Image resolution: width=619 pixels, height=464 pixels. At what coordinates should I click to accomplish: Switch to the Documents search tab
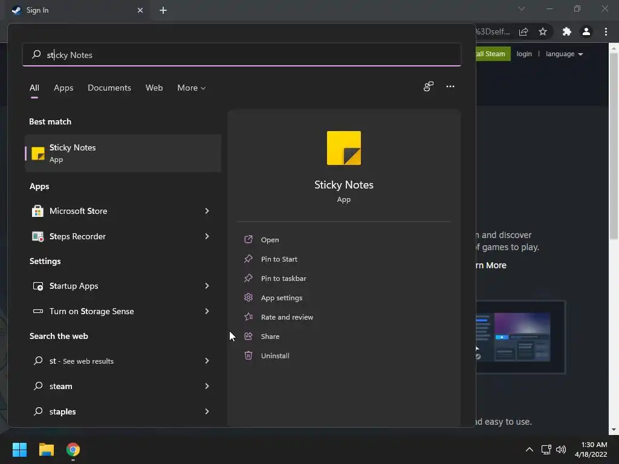point(109,88)
